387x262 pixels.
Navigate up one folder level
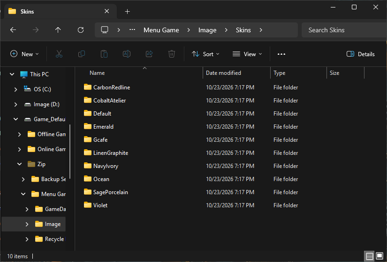tap(58, 30)
